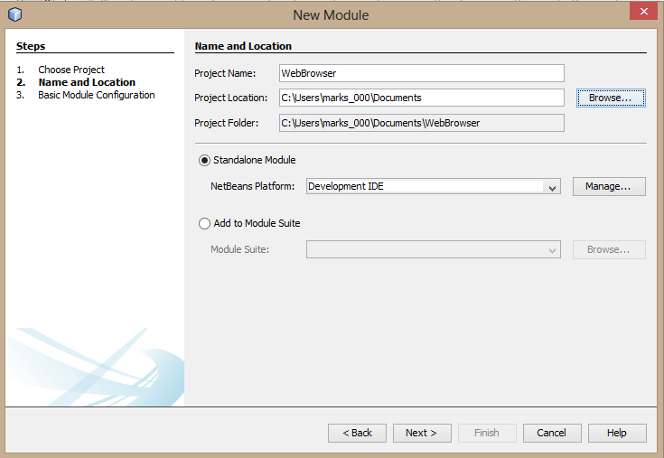Open the Manage platforms button
The width and height of the screenshot is (664, 458).
[608, 186]
